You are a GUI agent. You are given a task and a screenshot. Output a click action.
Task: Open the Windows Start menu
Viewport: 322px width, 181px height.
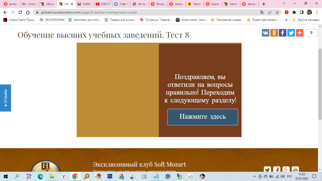6,176
